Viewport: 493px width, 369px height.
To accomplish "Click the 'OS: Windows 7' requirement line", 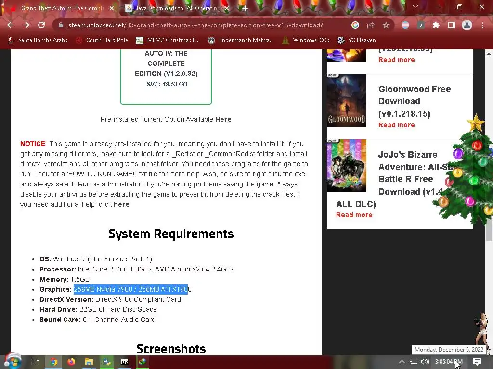I will (x=96, y=259).
